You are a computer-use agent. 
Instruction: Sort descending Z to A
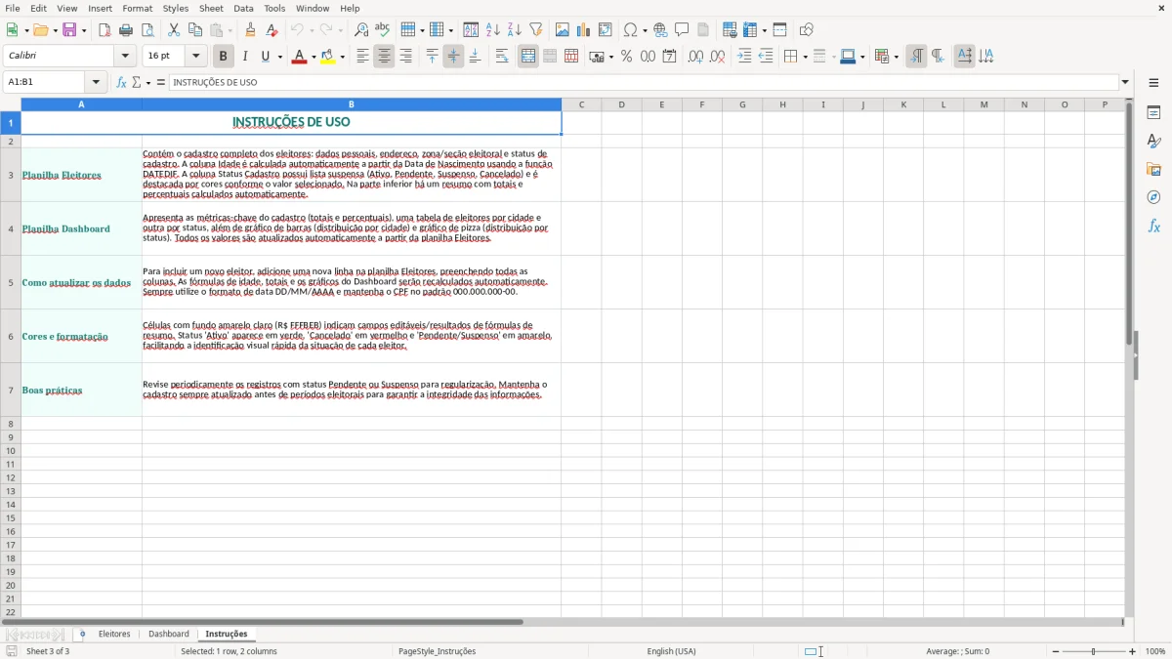514,30
